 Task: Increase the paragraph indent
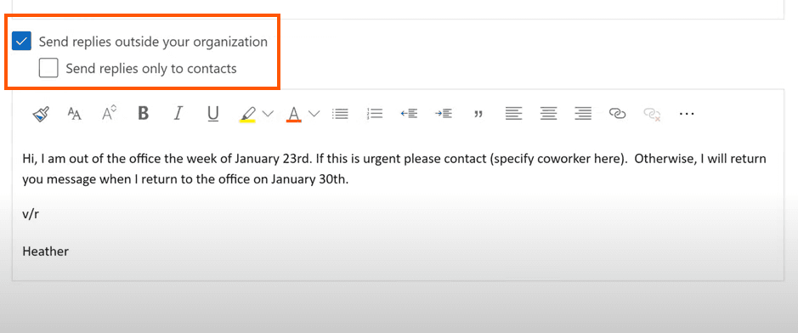point(444,114)
